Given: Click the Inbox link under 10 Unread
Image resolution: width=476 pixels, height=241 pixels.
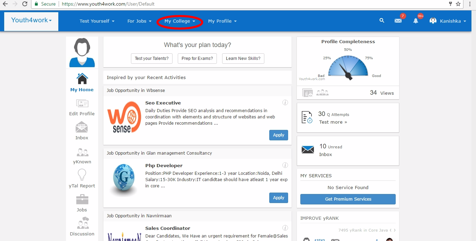Looking at the screenshot, I should click(x=325, y=154).
